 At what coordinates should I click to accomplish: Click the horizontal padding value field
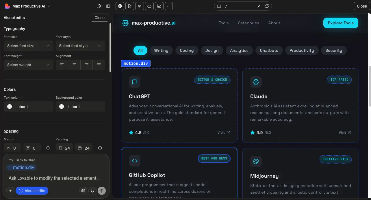(64, 148)
